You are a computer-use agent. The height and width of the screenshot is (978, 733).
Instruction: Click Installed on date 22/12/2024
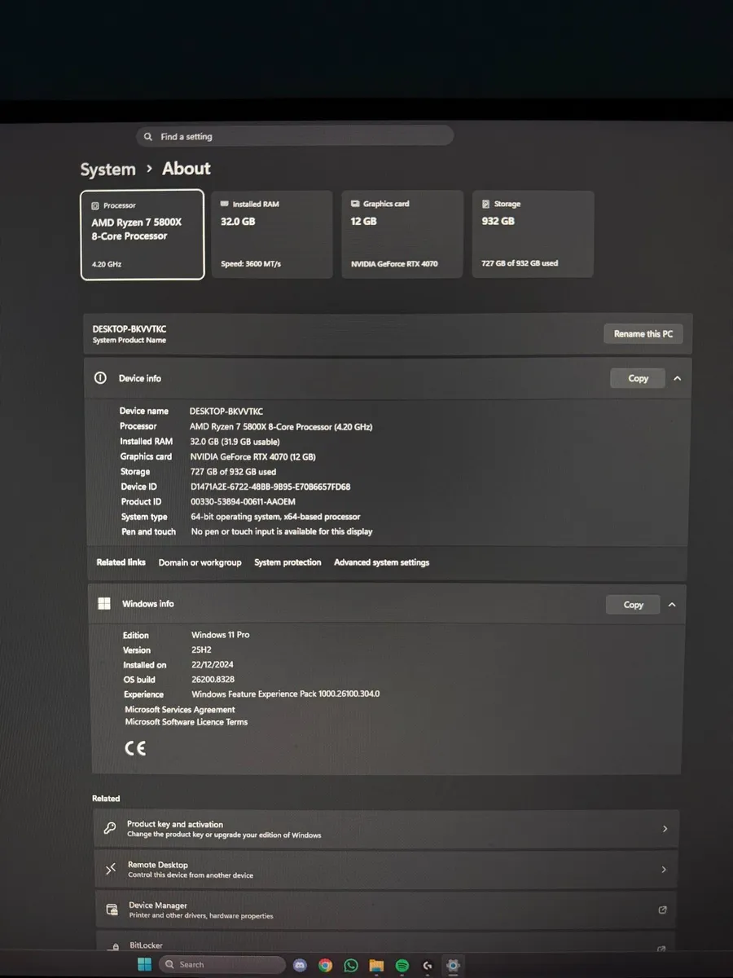(x=213, y=664)
